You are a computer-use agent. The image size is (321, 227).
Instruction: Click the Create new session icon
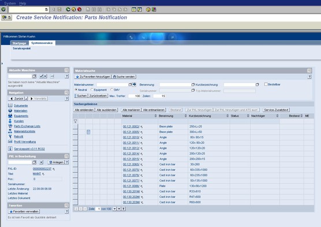click(x=134, y=9)
